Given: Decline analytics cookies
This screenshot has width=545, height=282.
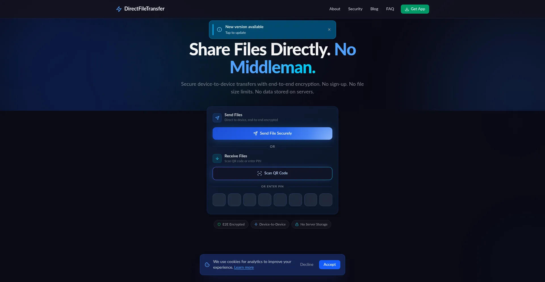Looking at the screenshot, I should [307, 265].
